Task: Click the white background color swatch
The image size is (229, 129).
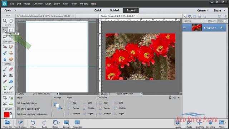Action: (11, 116)
